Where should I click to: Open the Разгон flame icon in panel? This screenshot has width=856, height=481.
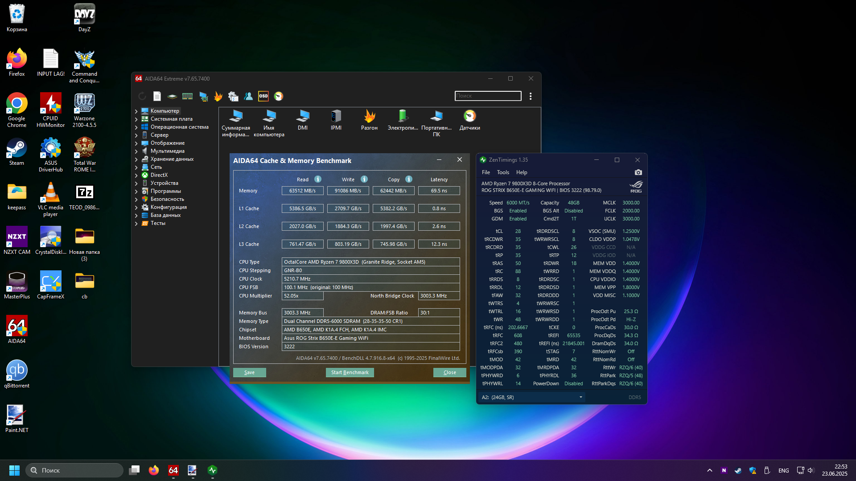coord(369,120)
